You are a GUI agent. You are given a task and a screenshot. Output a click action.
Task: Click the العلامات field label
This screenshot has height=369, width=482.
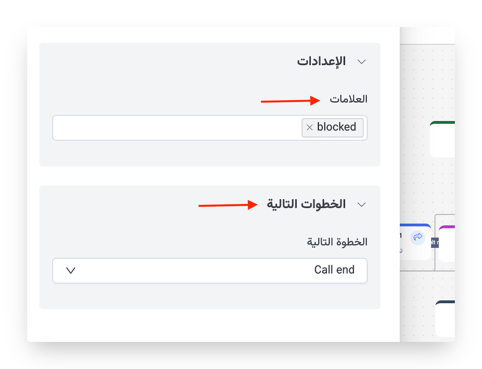(348, 99)
